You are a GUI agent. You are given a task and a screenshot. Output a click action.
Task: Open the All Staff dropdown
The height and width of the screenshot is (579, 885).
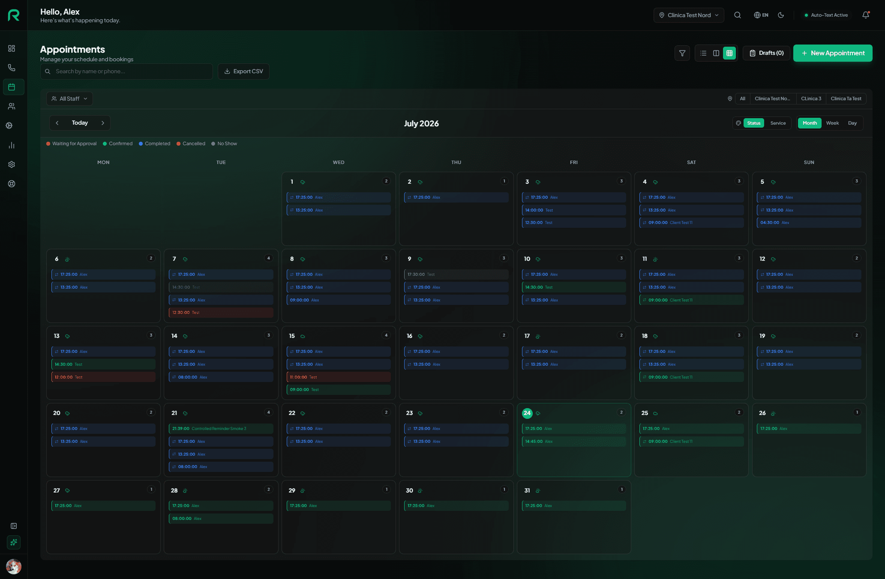point(69,98)
